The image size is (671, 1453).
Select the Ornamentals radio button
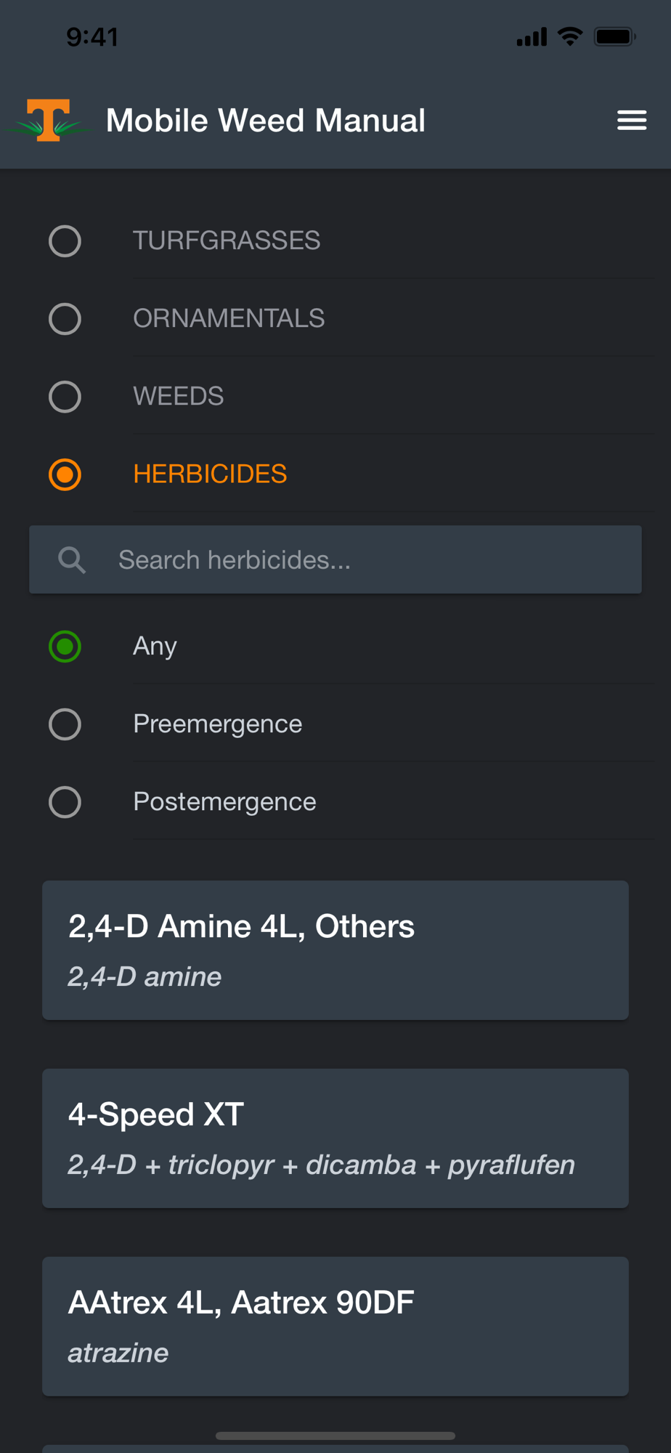click(65, 319)
